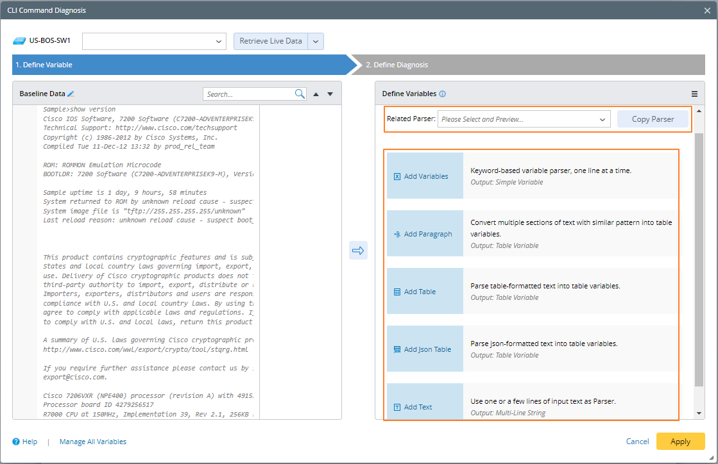Viewport: 718px width, 464px height.
Task: Jump to next search match arrow
Action: coord(330,94)
